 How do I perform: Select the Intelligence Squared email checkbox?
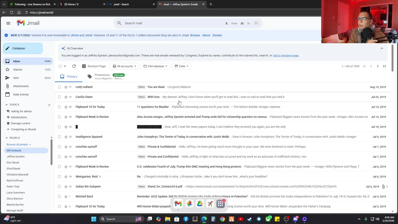pyautogui.click(x=59, y=137)
